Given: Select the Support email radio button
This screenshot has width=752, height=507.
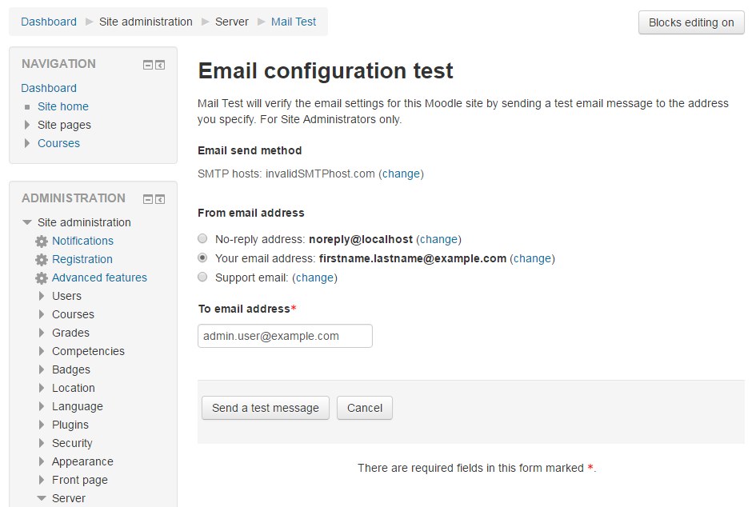Looking at the screenshot, I should (202, 277).
